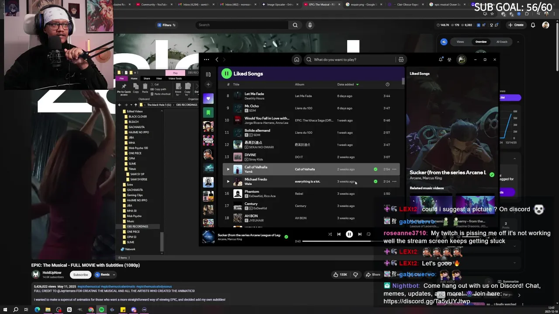Screen dimensions: 559x314
Task: Sort by duration clock icon column
Action: (387, 85)
